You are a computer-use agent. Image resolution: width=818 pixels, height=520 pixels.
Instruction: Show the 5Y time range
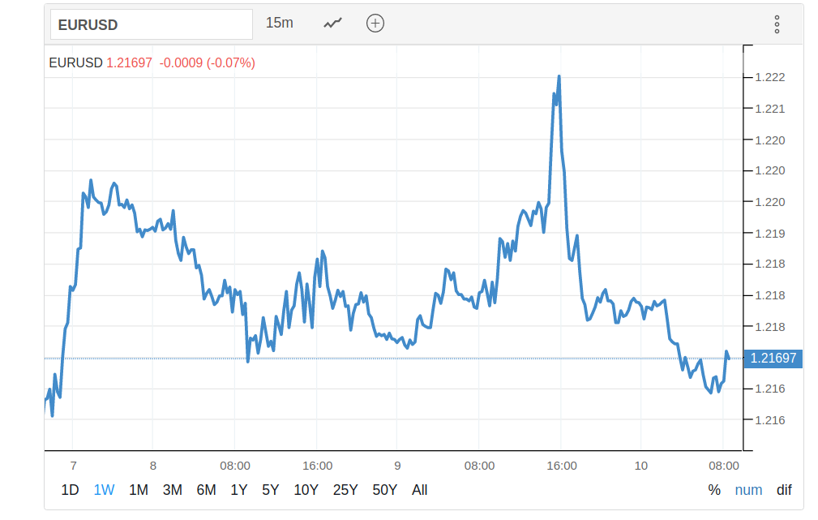pos(270,490)
